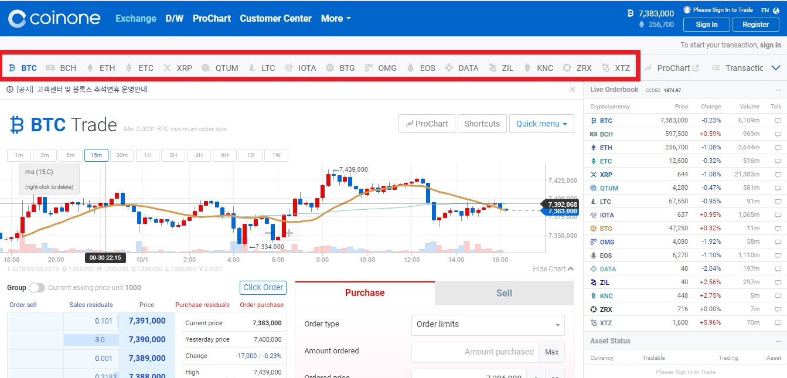
Task: Open the ZRX row talk chat icon
Action: 778,309
